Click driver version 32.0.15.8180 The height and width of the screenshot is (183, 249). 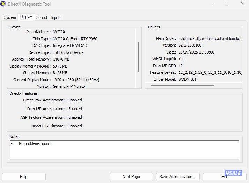190,45
